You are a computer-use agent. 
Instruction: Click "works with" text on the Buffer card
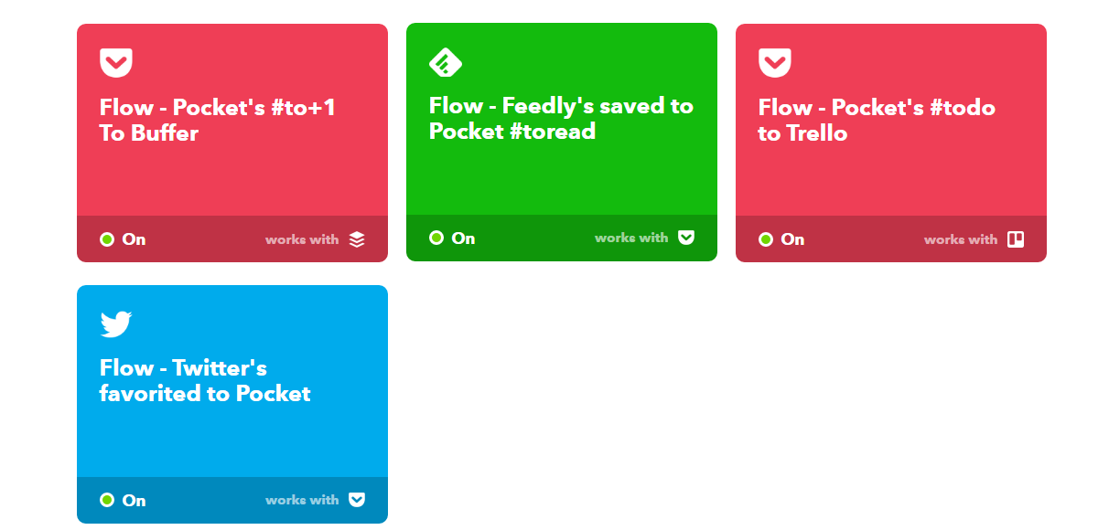click(302, 239)
